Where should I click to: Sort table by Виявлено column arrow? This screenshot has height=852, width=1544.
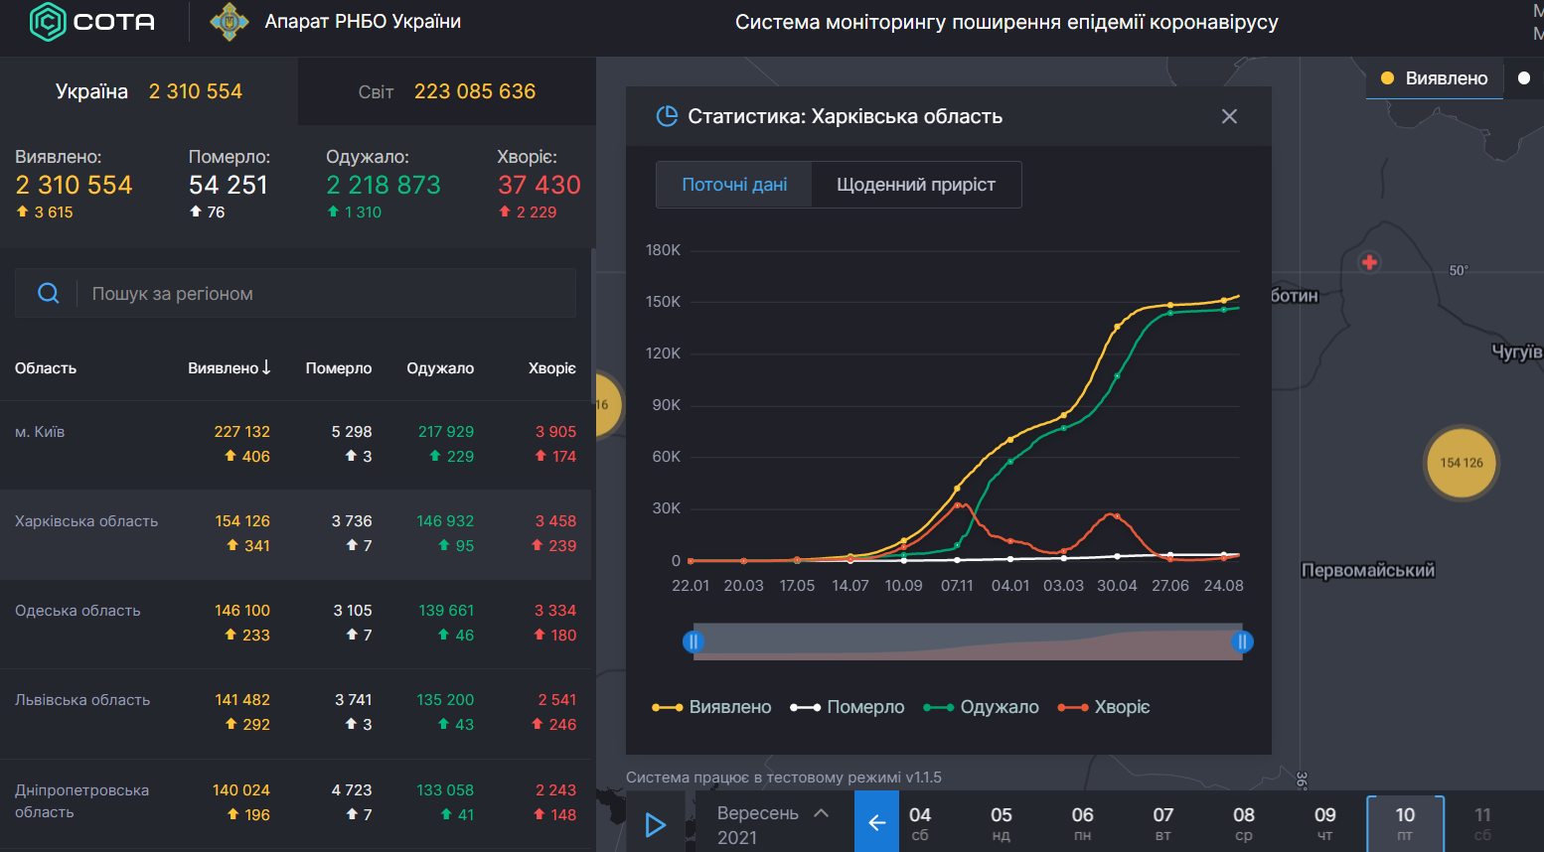click(266, 367)
